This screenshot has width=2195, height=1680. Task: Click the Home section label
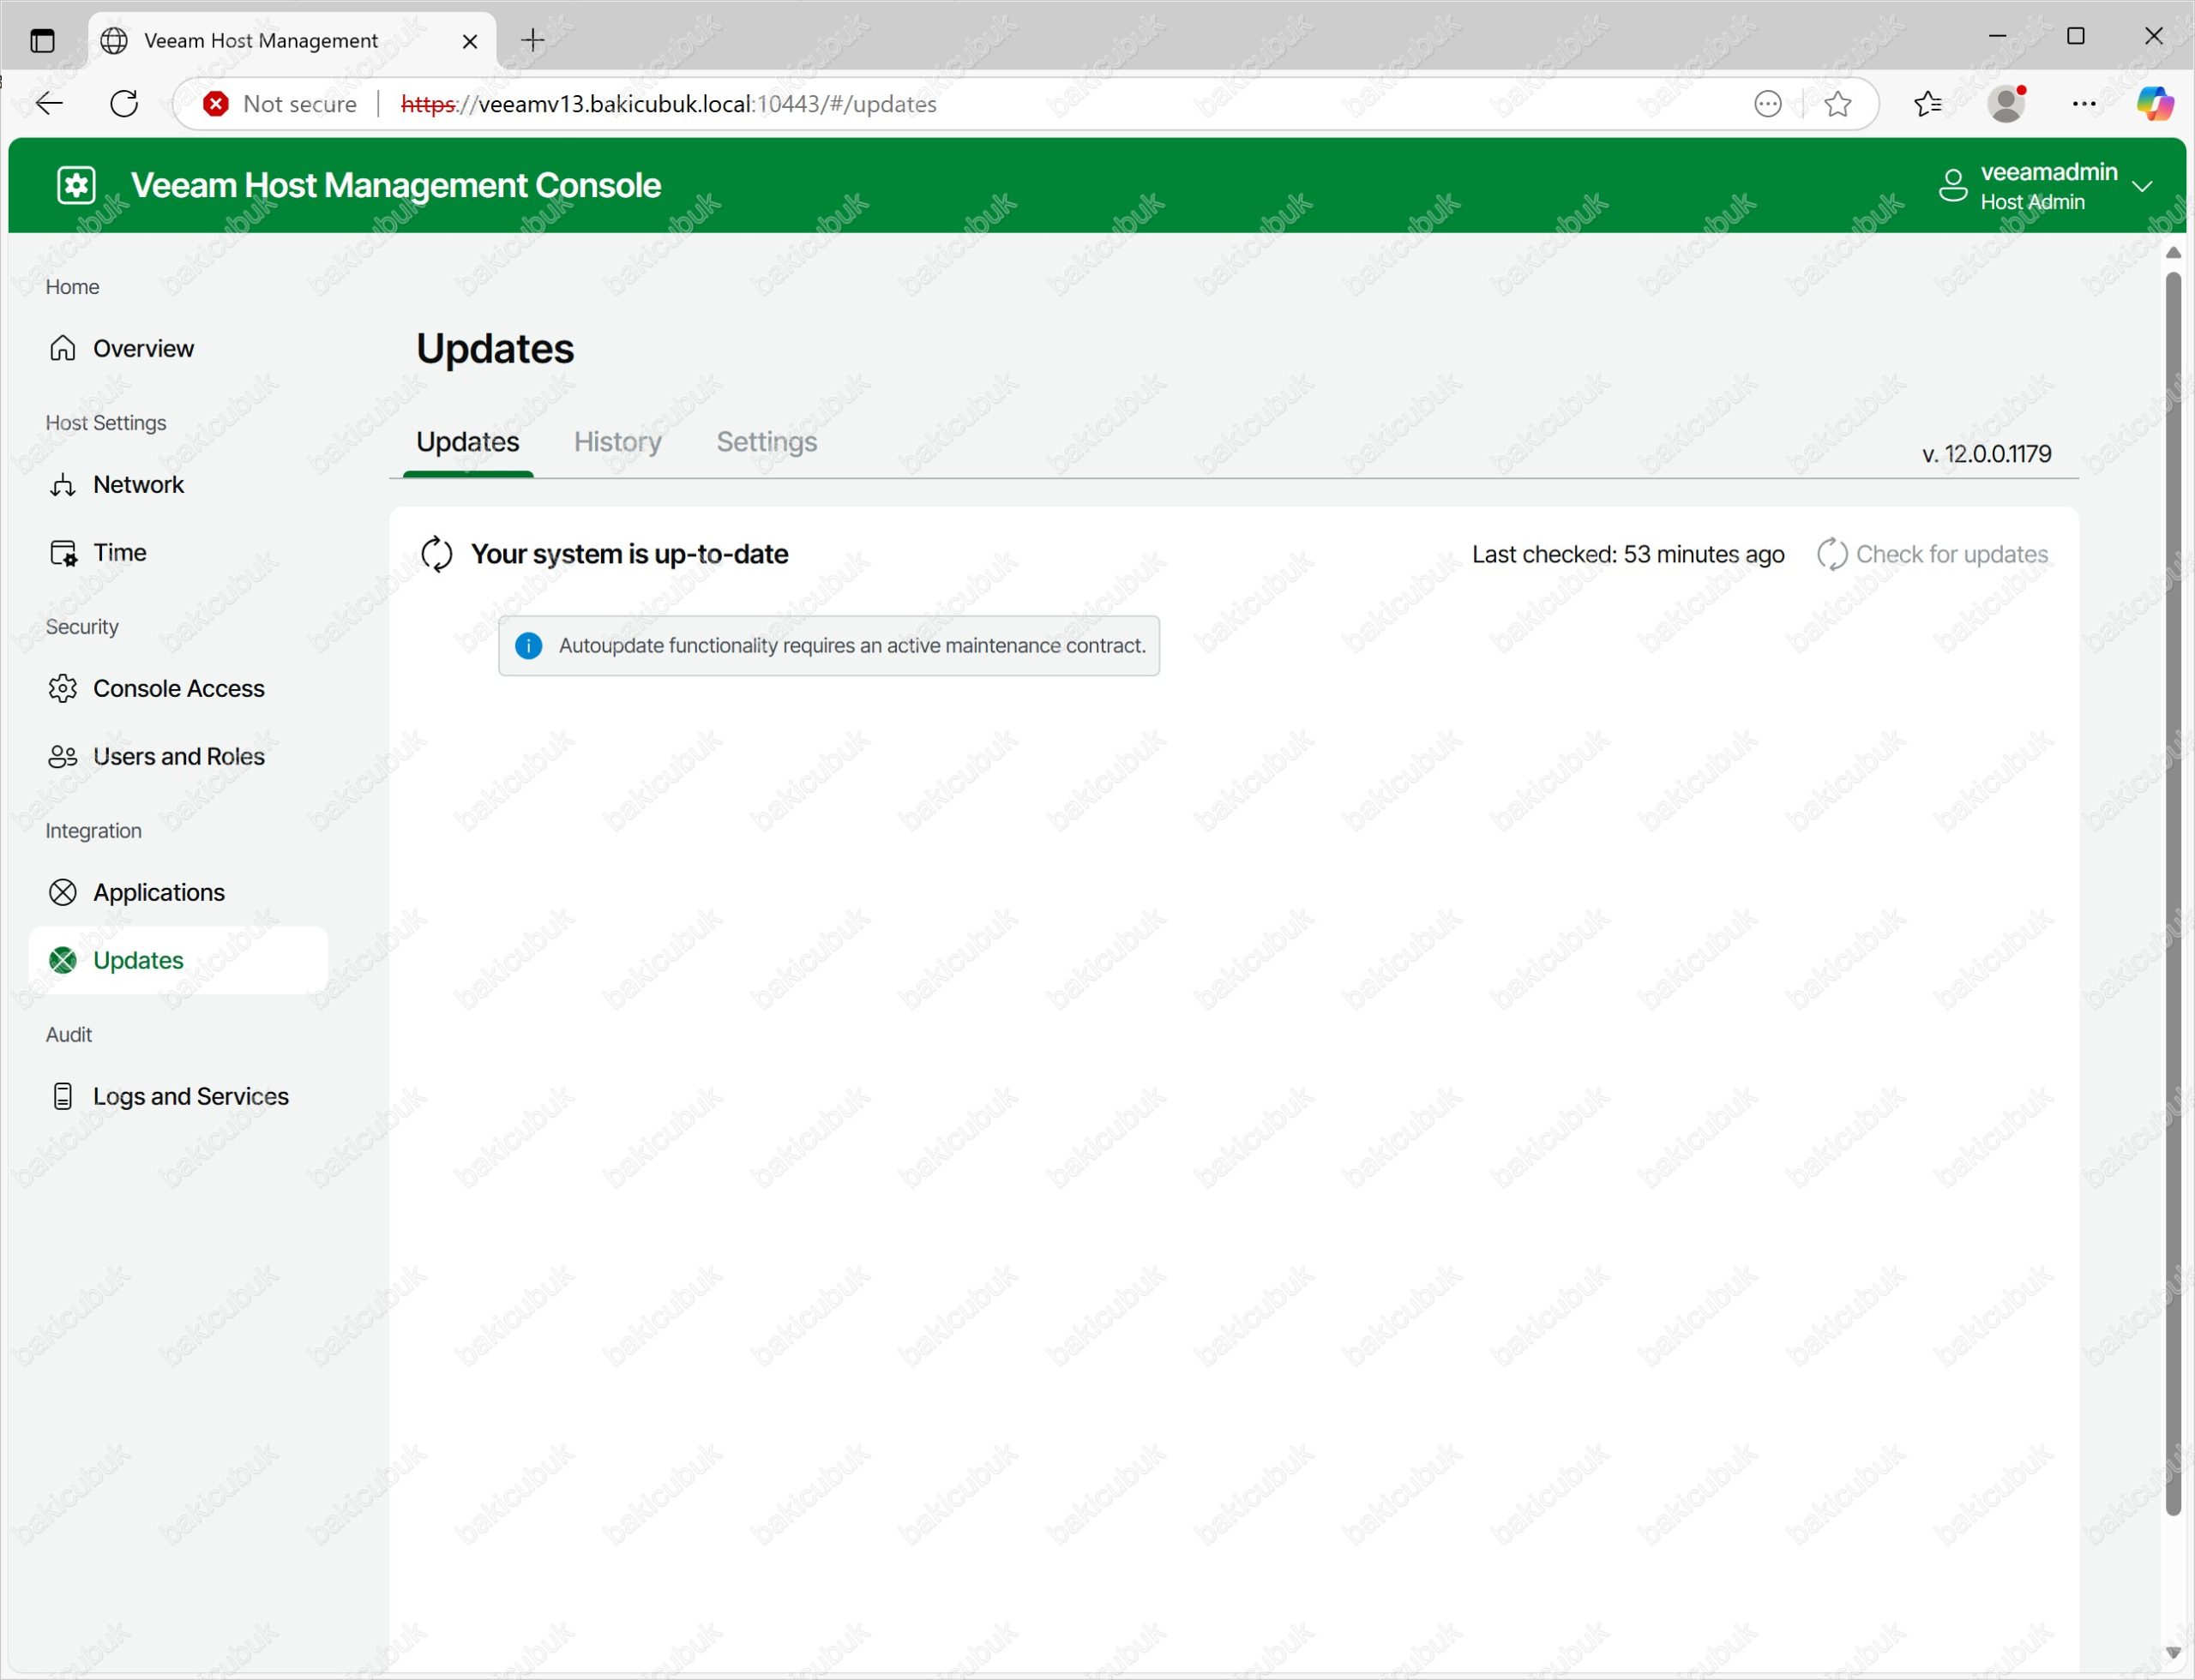(72, 287)
